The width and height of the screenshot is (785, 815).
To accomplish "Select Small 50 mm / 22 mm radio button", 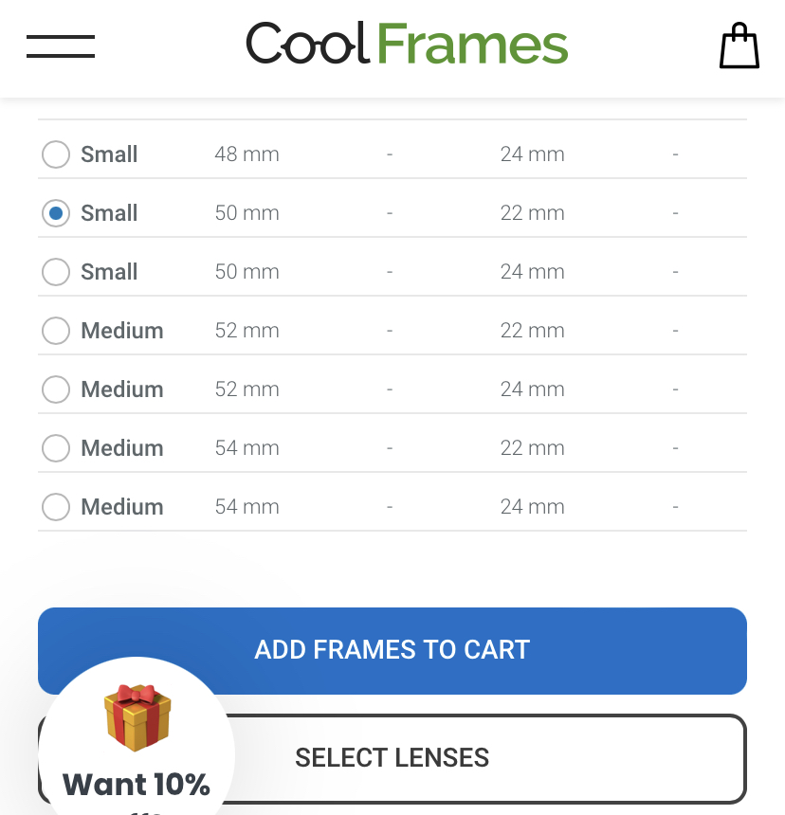I will pyautogui.click(x=56, y=213).
